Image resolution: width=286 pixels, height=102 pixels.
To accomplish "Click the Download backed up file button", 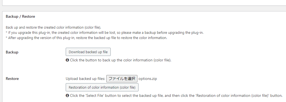I will click(88, 52).
